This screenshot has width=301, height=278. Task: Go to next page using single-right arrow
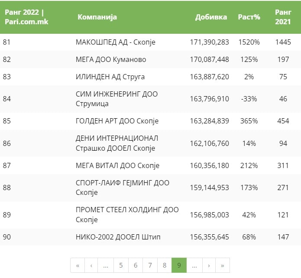tap(209, 265)
